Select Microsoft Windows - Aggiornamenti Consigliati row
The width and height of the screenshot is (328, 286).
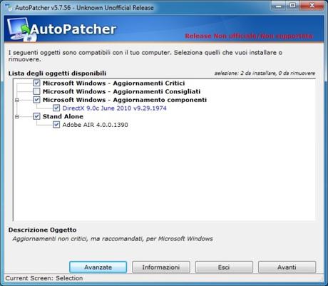[121, 91]
